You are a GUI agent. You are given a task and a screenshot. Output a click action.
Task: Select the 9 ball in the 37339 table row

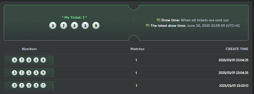43,73
